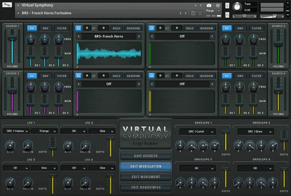Enable Solo on Source 3
Image resolution: width=291 pixels, height=196 pixels.
tap(116, 76)
